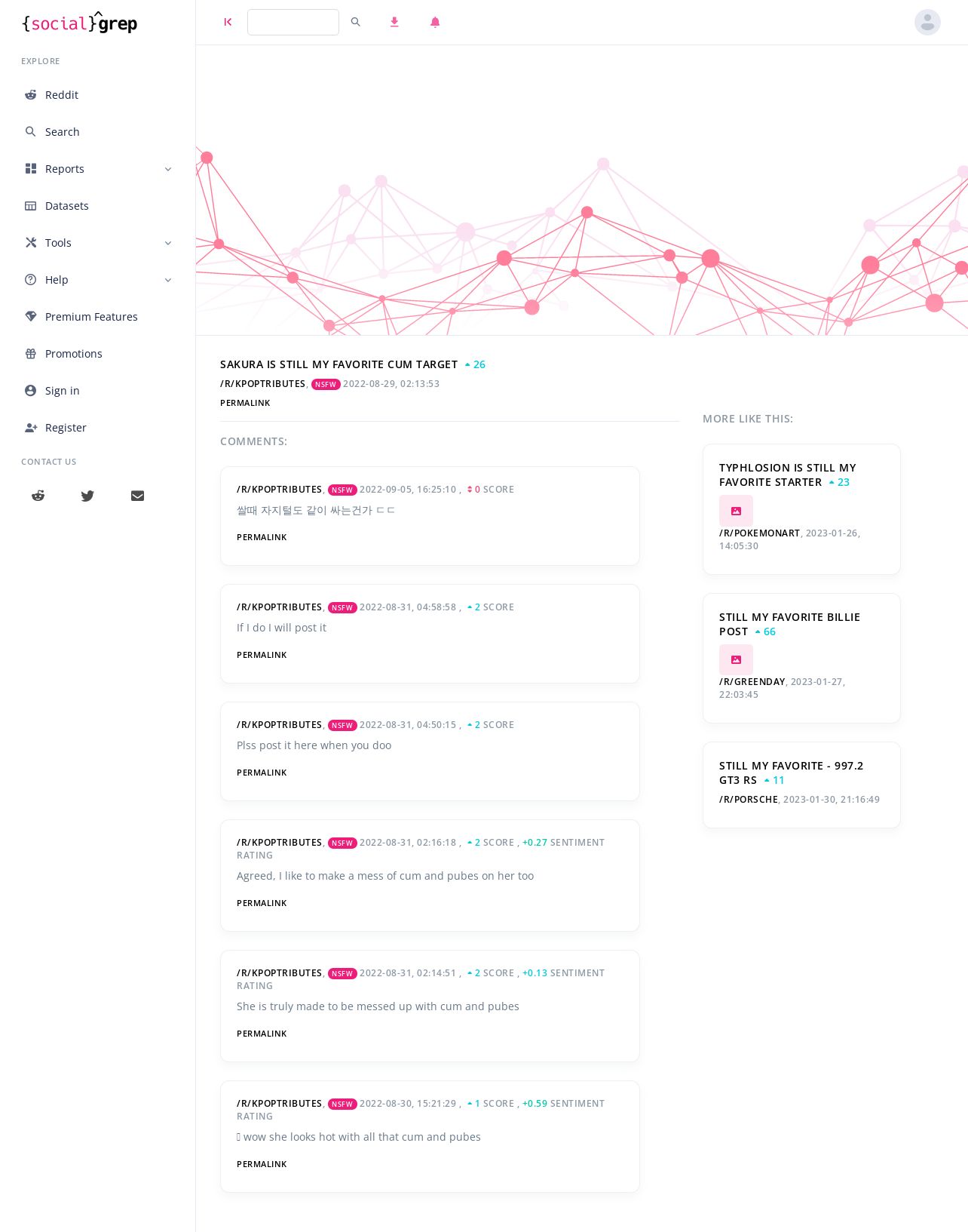Screen dimensions: 968x1232
Task: Click the '+0.13' sentiment value
Action: pos(535,973)
